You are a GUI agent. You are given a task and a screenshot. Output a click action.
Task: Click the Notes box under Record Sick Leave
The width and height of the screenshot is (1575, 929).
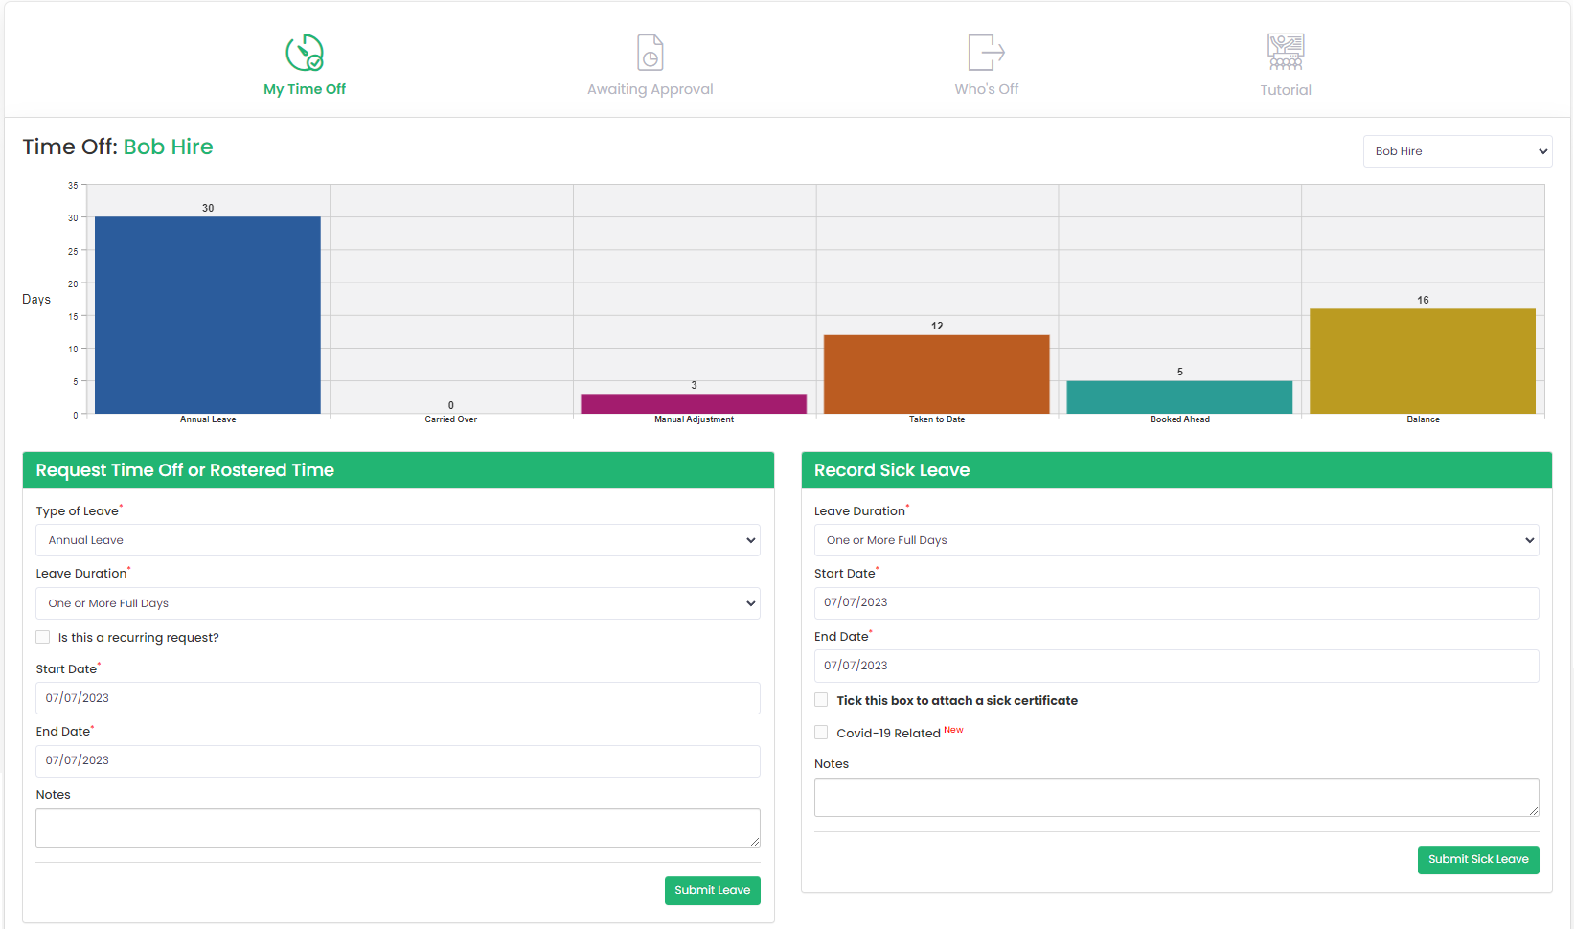(x=1176, y=797)
